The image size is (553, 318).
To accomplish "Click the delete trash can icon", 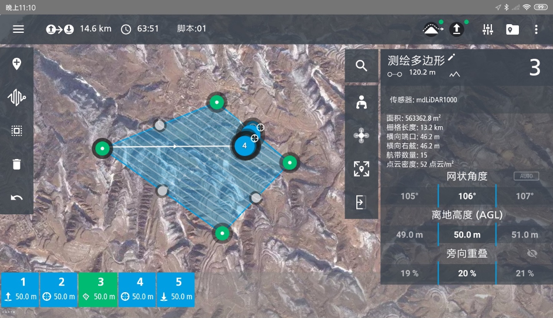I will pyautogui.click(x=16, y=164).
